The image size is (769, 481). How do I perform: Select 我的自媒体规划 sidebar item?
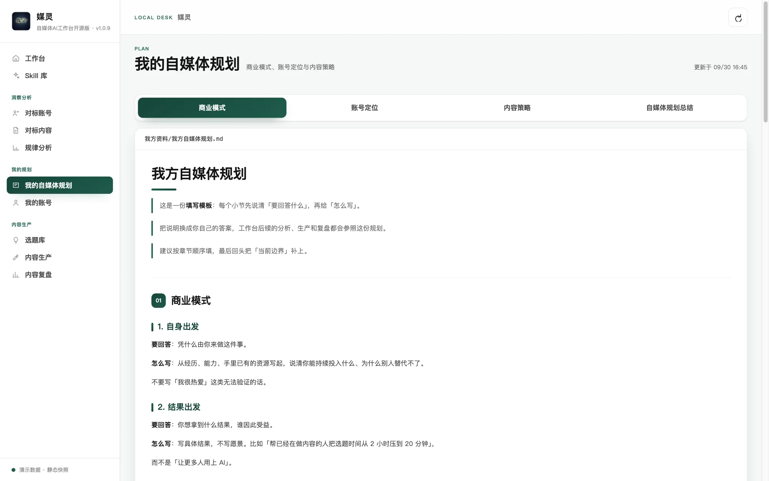[x=60, y=185]
